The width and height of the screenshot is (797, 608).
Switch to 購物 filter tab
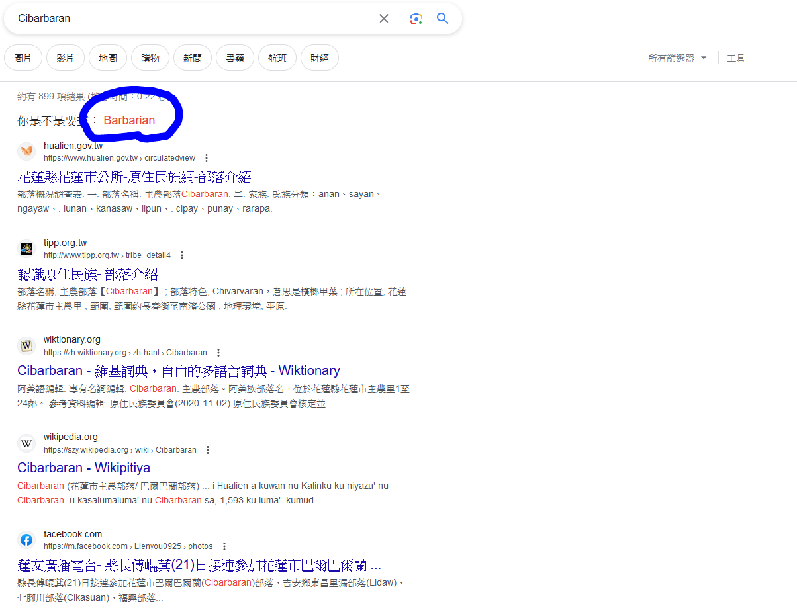pyautogui.click(x=150, y=58)
